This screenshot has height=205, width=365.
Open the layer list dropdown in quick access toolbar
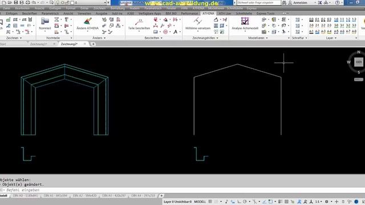tap(105, 2)
